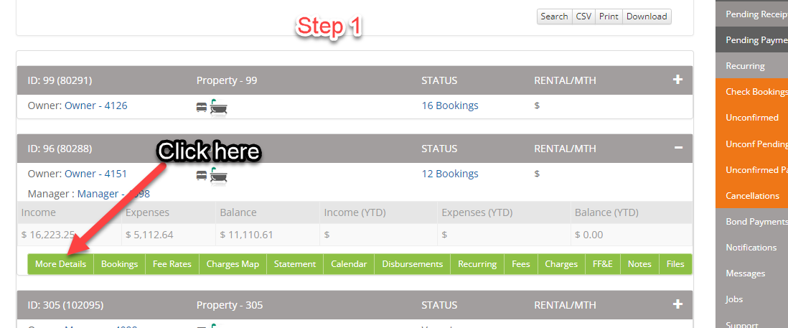This screenshot has height=328, width=788.
Task: Click the $ 16,223.25 income value
Action: (x=48, y=235)
